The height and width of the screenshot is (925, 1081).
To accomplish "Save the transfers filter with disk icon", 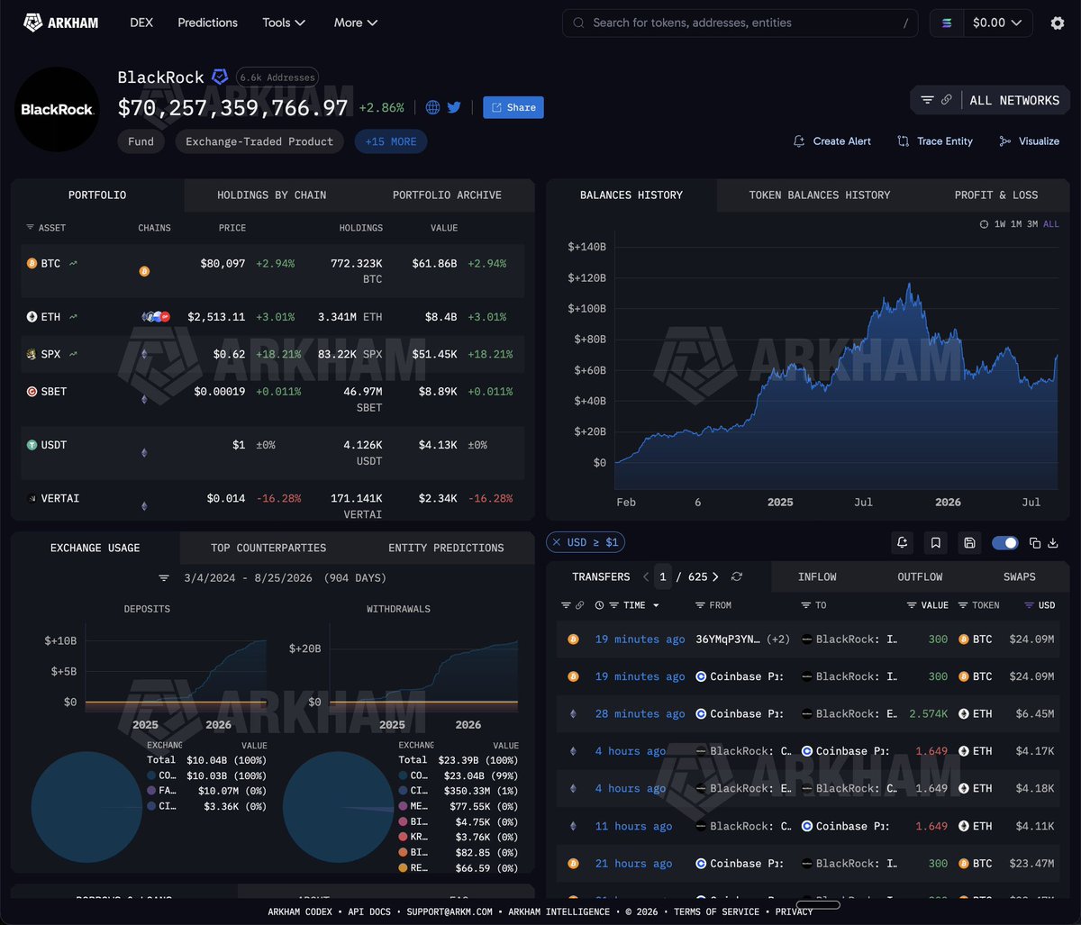I will [x=969, y=542].
